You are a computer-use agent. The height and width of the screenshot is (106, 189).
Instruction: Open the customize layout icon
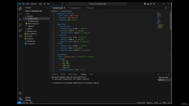[x=154, y=4]
